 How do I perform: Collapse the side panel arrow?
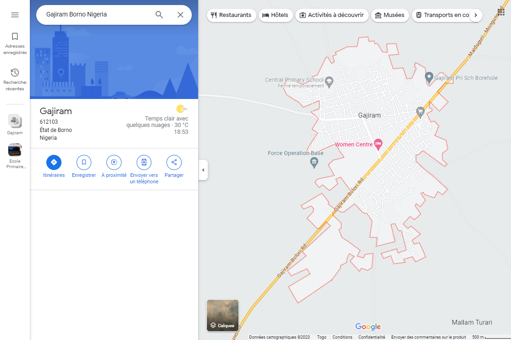[x=203, y=170]
